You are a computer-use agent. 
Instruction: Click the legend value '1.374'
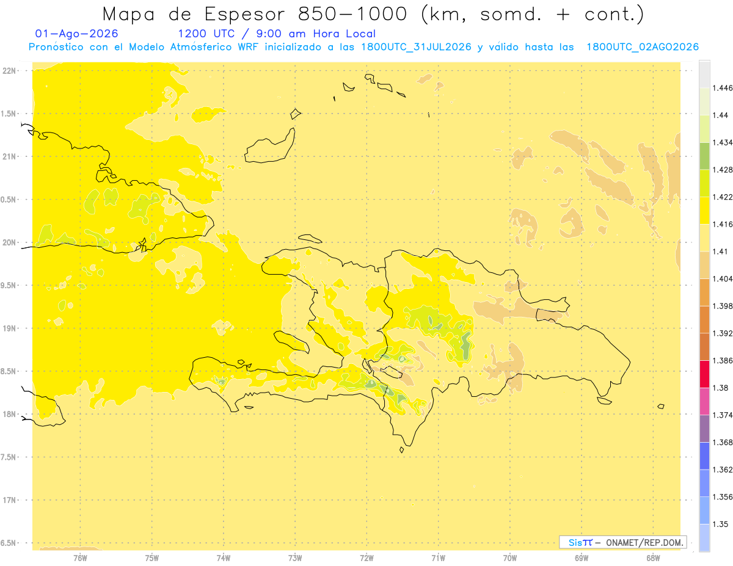tap(723, 415)
